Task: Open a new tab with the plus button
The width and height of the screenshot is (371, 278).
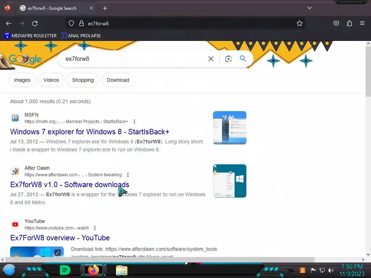Action: (105, 8)
